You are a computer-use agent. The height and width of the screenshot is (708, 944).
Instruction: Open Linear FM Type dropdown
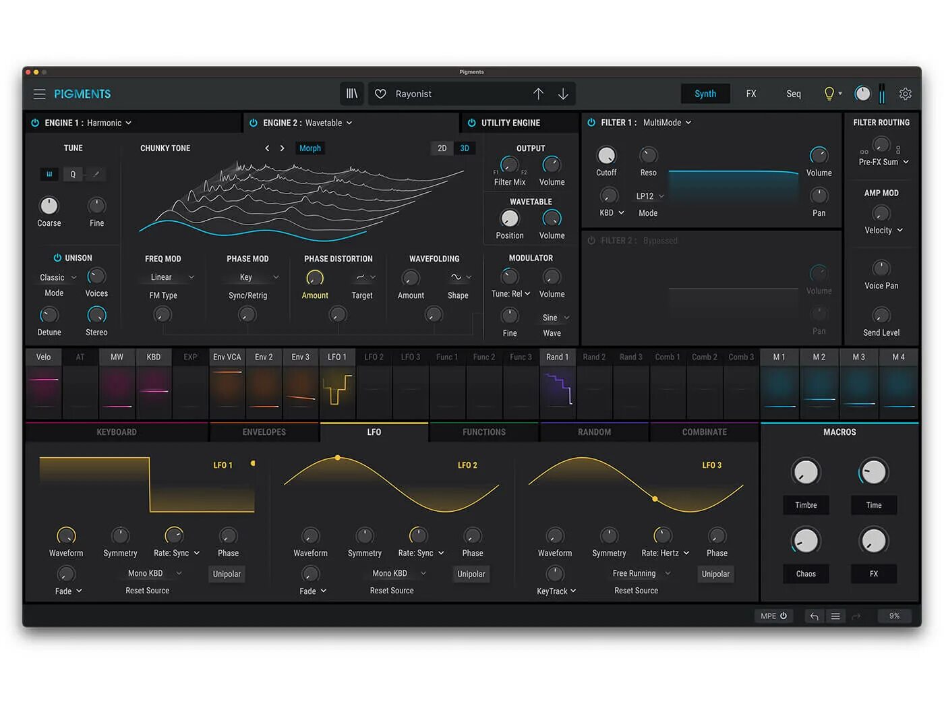[171, 277]
